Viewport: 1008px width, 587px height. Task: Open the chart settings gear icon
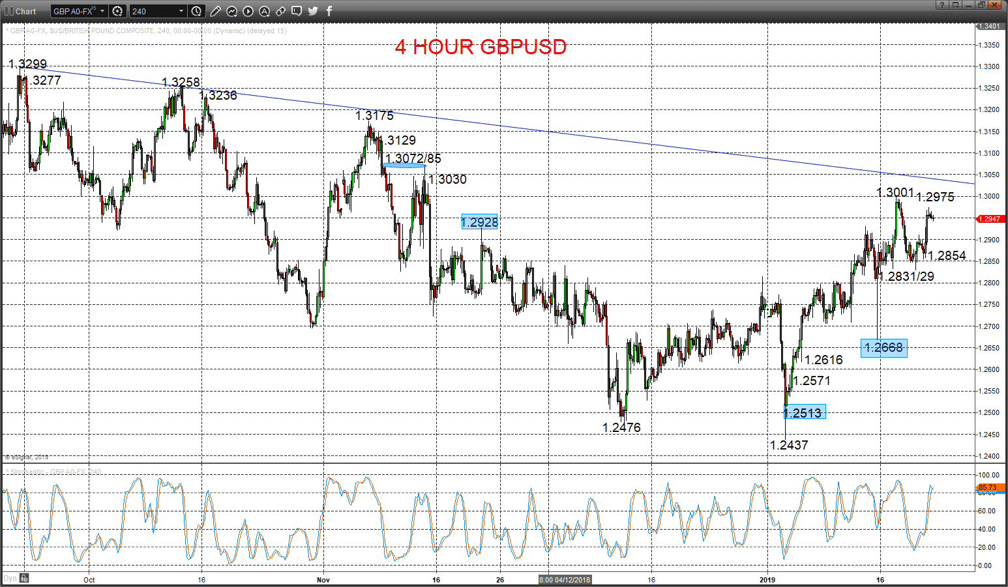click(x=117, y=11)
